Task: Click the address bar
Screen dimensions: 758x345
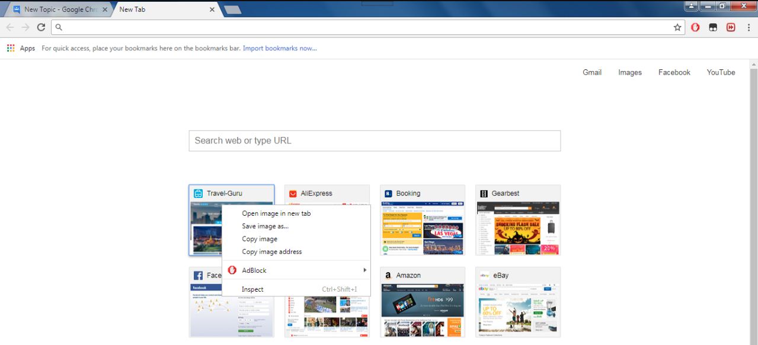Action: [367, 27]
